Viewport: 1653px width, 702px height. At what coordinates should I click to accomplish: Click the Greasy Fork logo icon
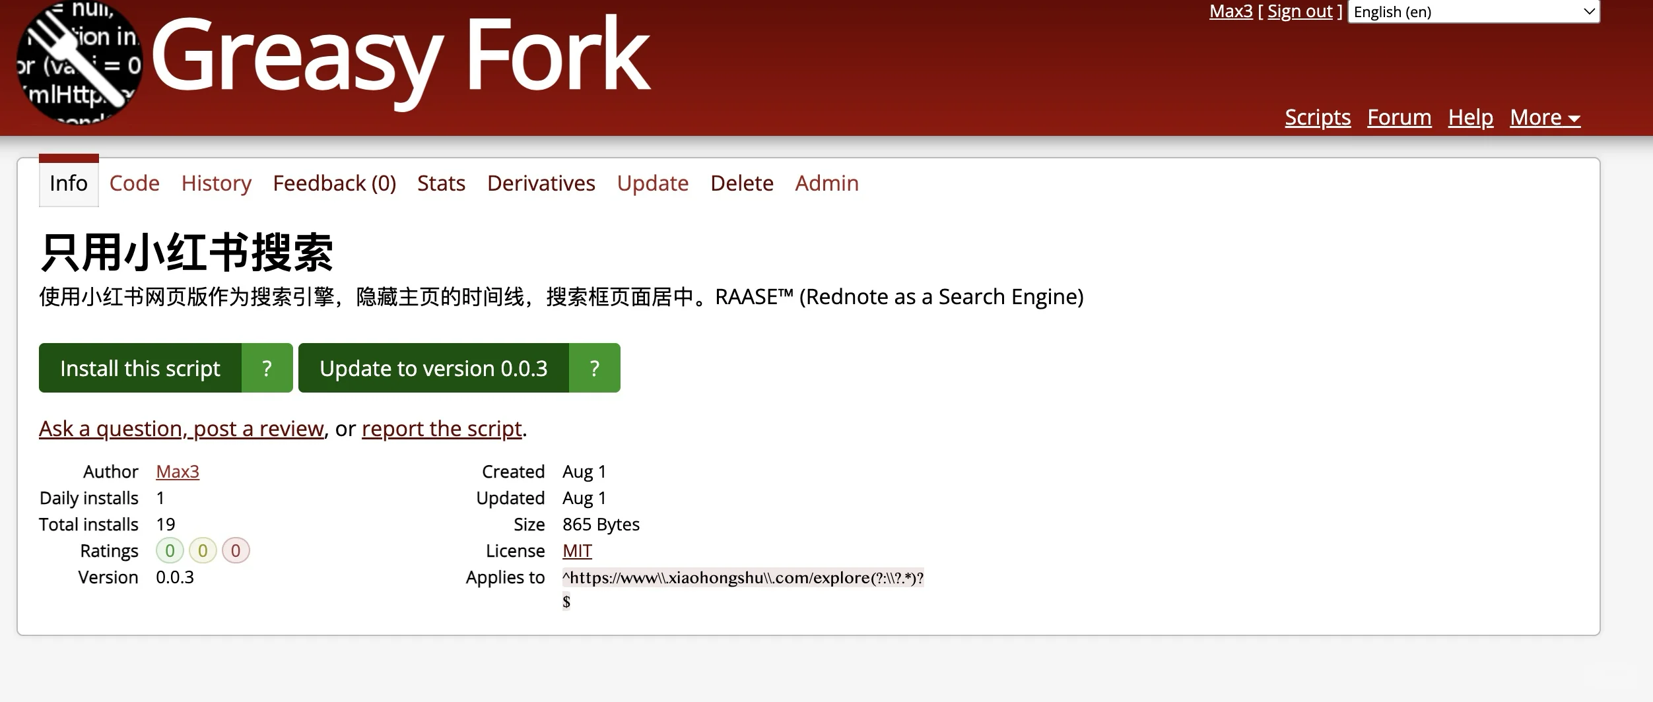pos(79,63)
